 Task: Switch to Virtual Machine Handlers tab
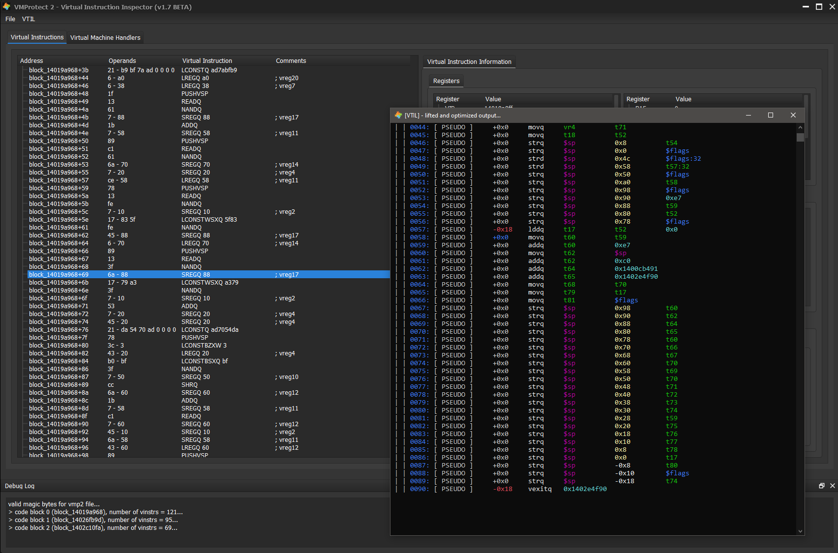point(105,38)
